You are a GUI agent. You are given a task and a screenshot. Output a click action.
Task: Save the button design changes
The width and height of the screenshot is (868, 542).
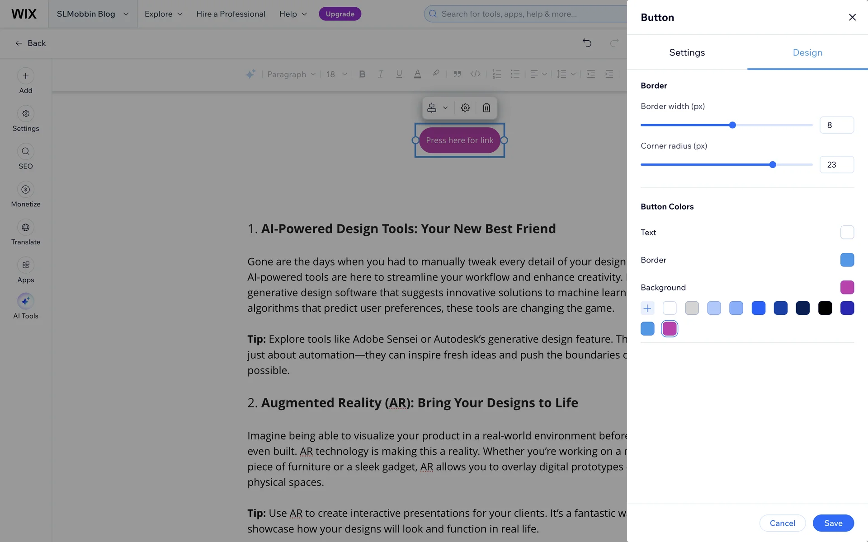pos(833,523)
